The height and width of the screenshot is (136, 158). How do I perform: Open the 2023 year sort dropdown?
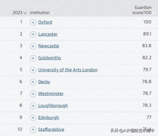coord(20,13)
